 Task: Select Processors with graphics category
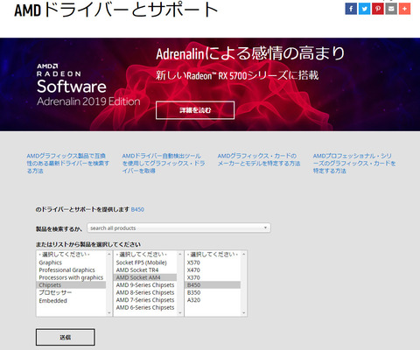[x=71, y=277]
